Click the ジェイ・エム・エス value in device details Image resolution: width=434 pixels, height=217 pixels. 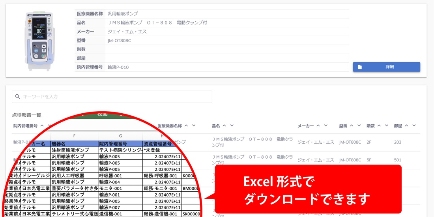point(127,32)
